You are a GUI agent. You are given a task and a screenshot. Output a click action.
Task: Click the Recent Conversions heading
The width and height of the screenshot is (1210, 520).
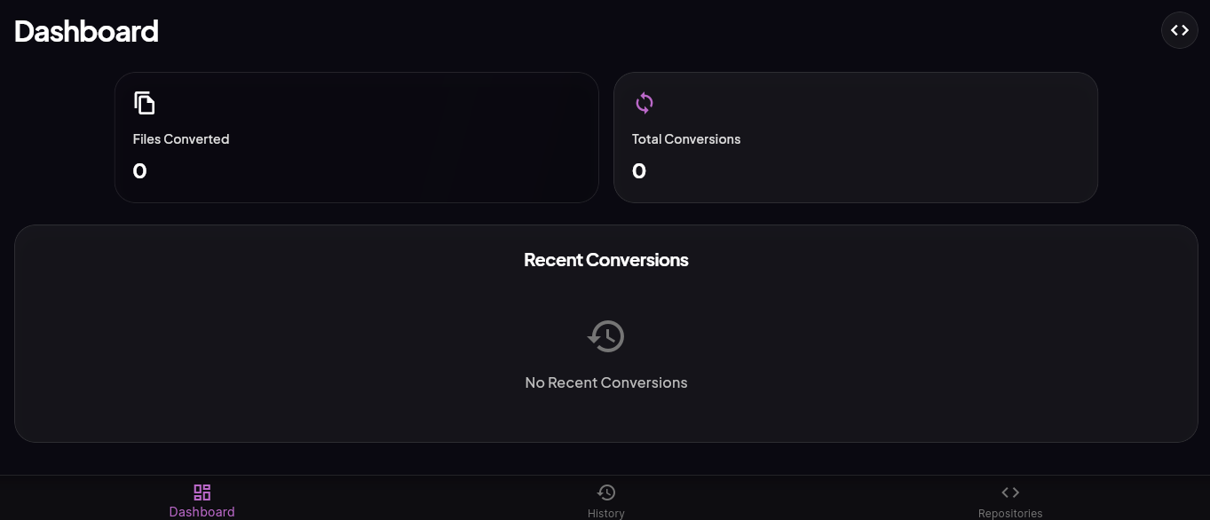606,260
